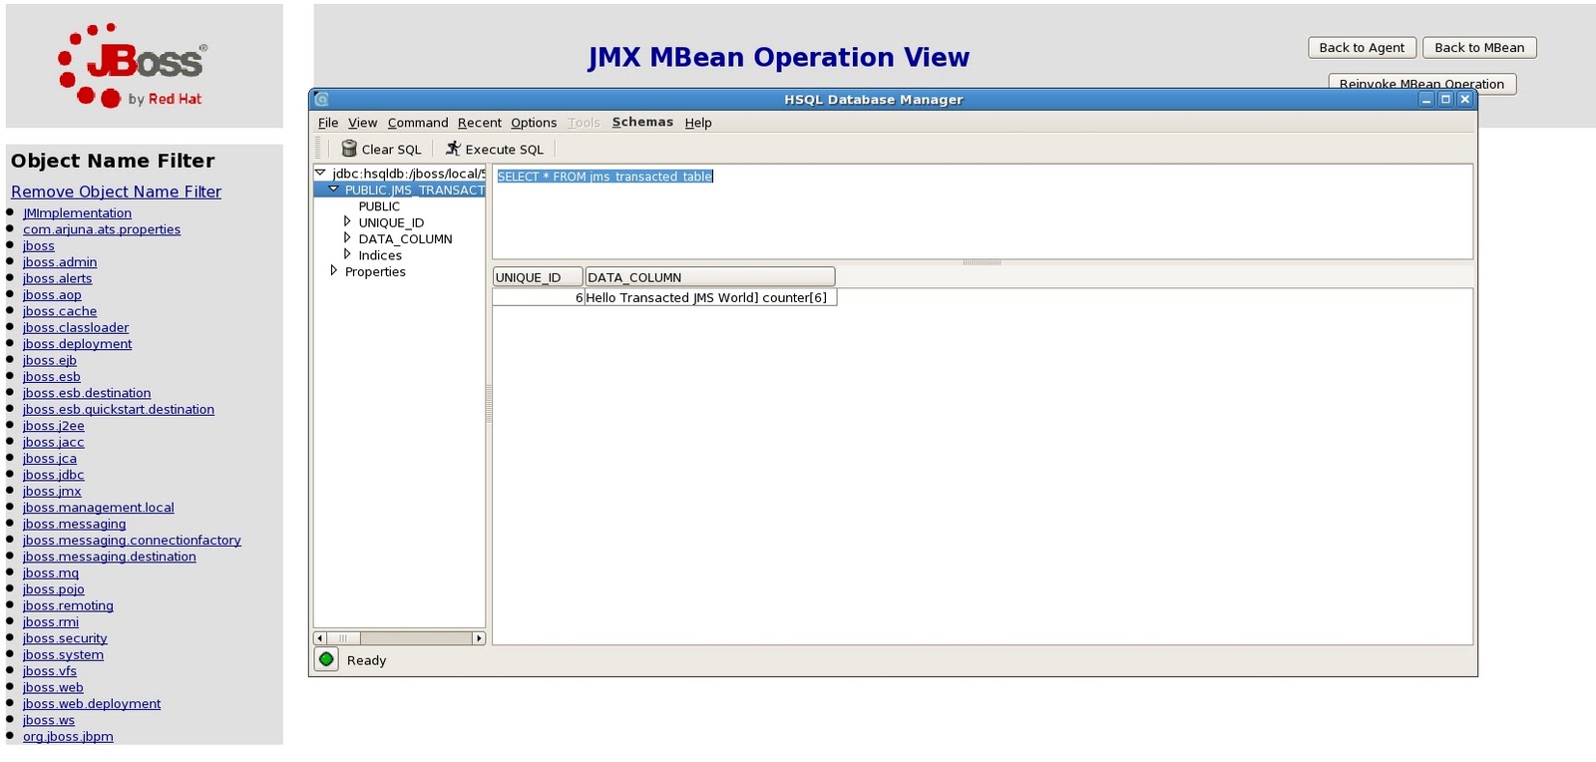Open the File menu
Screen dimensions: 1596x762
[328, 123]
